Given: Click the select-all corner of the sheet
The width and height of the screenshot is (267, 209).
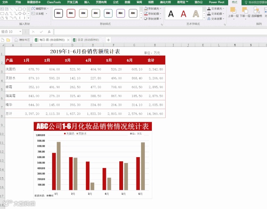Looking at the screenshot, I should coord(3,45).
